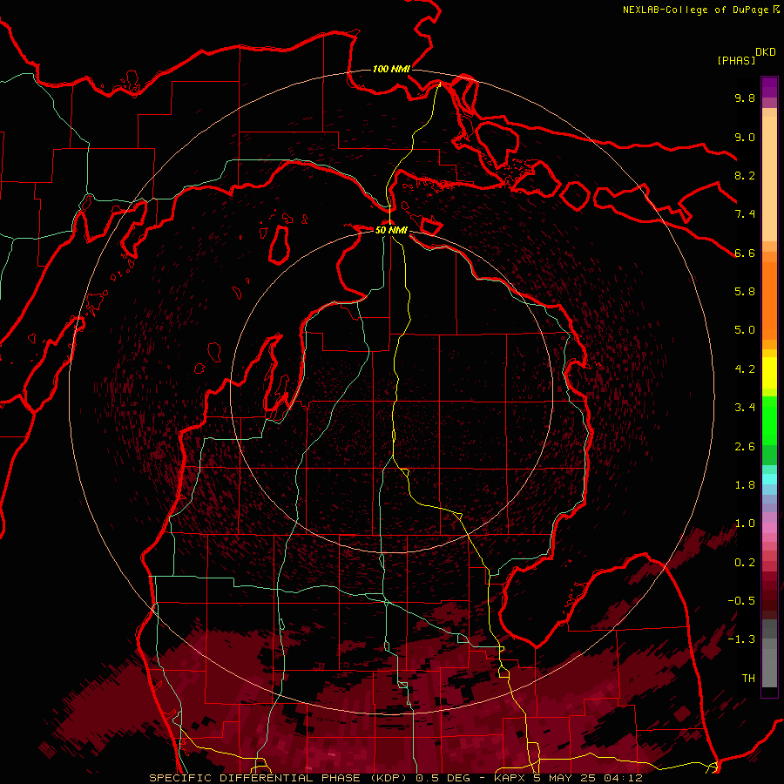This screenshot has height=784, width=784.
Task: Click the [PHAS] units label
Action: (736, 60)
